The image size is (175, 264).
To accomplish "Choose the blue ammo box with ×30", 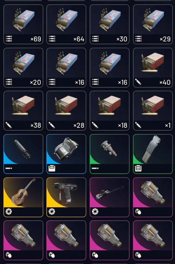I will point(110,24).
